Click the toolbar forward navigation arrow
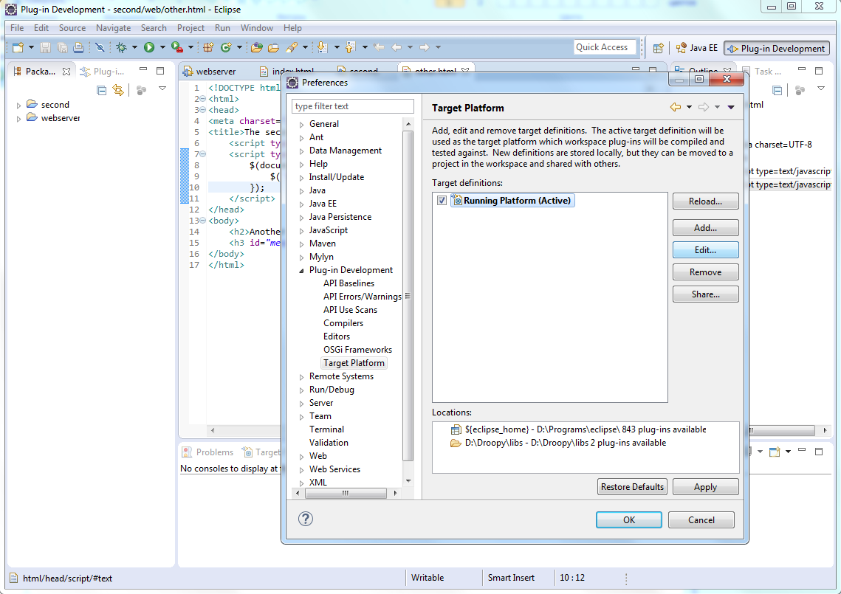The height and width of the screenshot is (594, 841). (425, 48)
